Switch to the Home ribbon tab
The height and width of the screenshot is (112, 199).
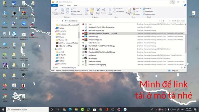[62, 5]
